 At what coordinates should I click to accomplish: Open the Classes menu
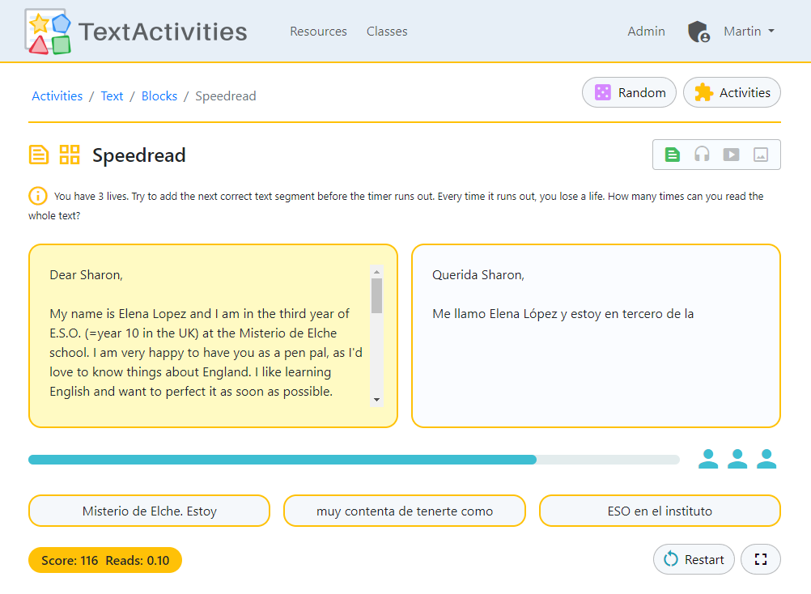click(x=387, y=32)
